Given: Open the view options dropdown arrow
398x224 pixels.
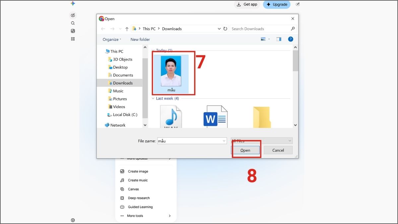Looking at the screenshot, I should pyautogui.click(x=269, y=39).
